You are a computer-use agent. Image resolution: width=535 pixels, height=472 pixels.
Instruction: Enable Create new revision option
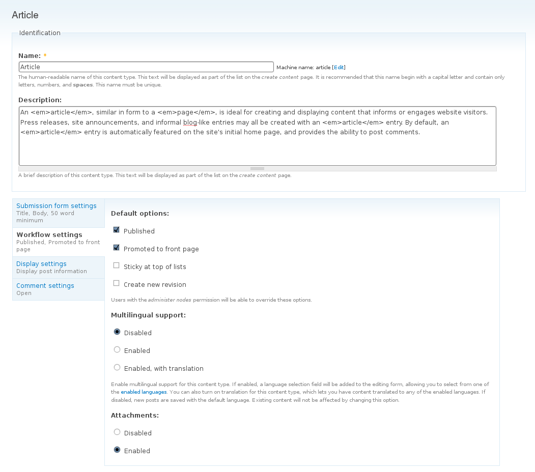click(116, 283)
